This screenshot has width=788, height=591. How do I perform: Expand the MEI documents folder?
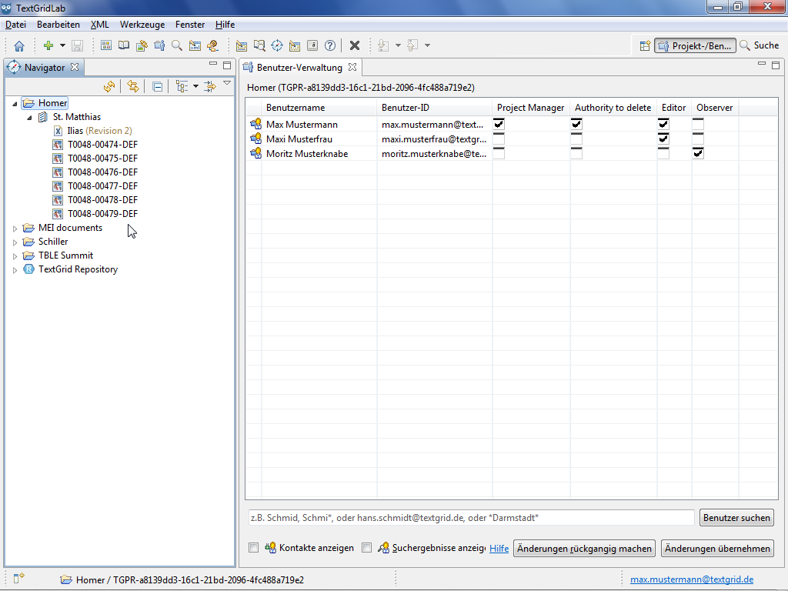point(15,229)
